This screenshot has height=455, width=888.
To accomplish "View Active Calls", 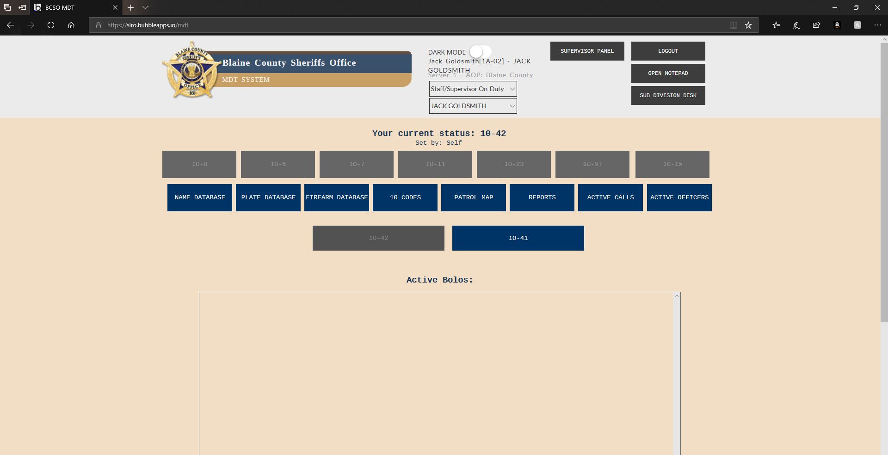I will tap(610, 198).
